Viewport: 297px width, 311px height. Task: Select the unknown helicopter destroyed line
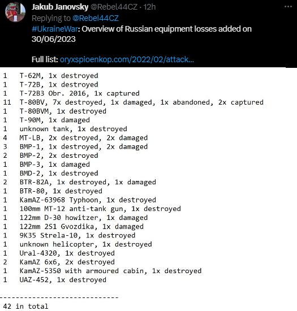pos(78,244)
